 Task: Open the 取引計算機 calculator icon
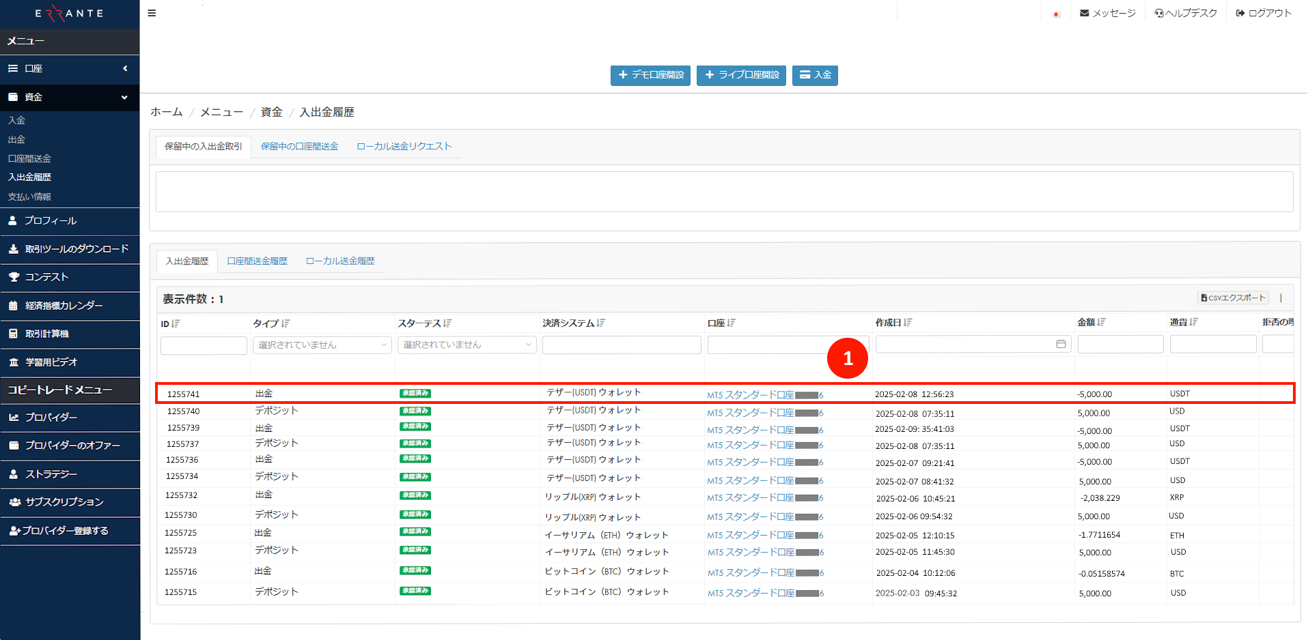click(14, 334)
